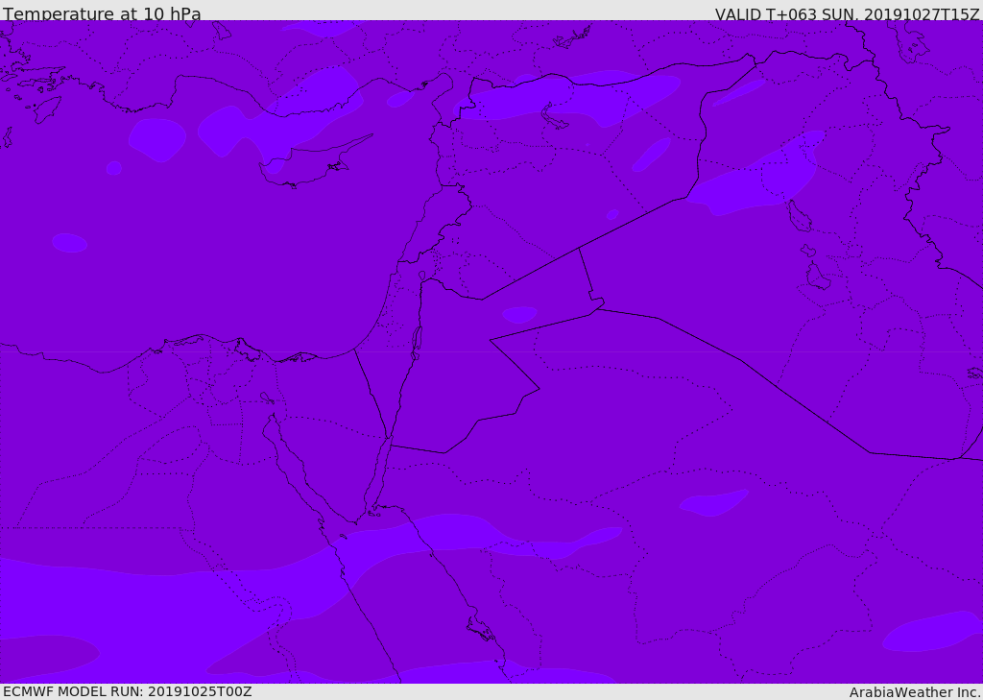
Task: Click the Gulf of Aqaba tip
Action: pyautogui.click(x=389, y=438)
